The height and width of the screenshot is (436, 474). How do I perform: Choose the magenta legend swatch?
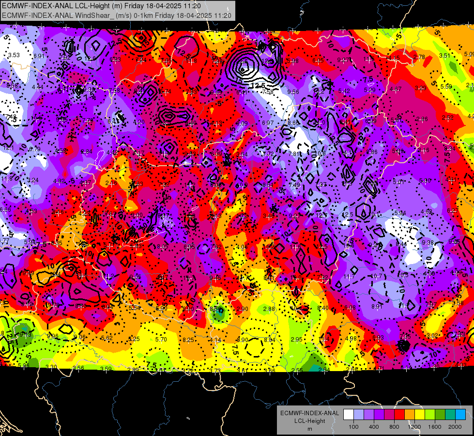tap(389, 415)
